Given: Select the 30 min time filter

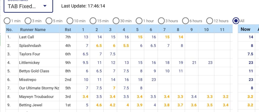Looking at the screenshot, I should pyautogui.click(x=116, y=21).
